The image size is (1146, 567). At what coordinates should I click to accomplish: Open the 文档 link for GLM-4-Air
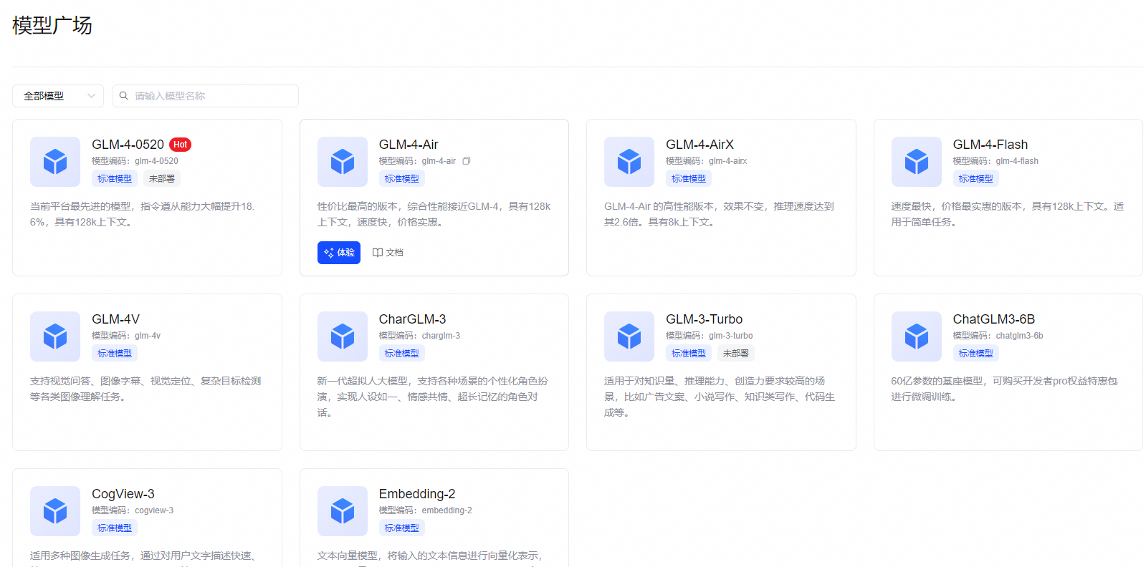pyautogui.click(x=388, y=253)
